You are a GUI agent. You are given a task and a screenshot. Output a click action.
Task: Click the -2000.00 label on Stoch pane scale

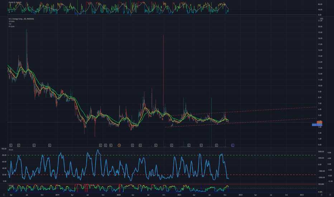321,177
